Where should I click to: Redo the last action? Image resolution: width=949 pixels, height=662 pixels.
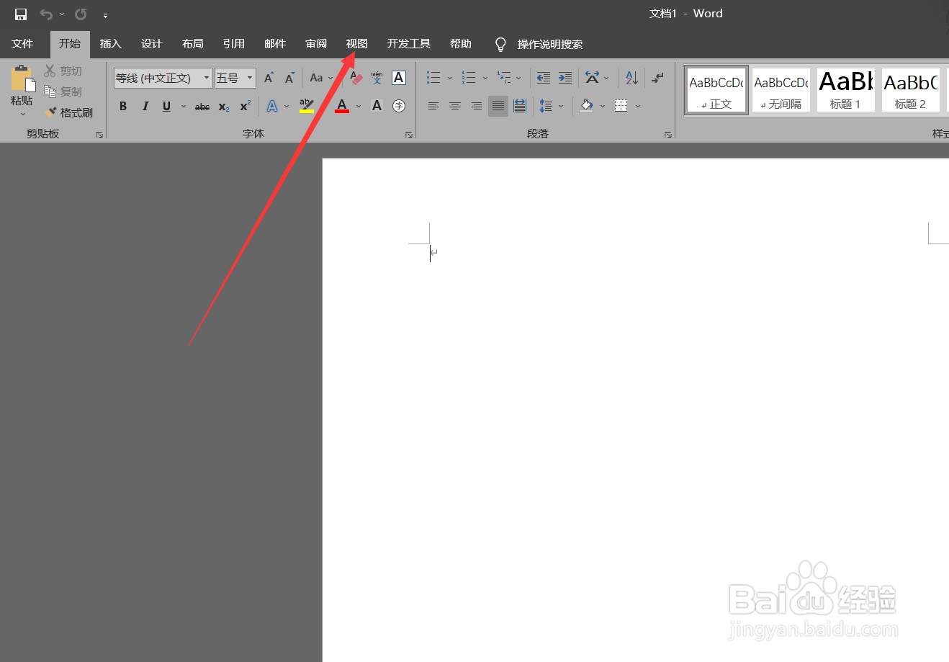click(x=81, y=14)
